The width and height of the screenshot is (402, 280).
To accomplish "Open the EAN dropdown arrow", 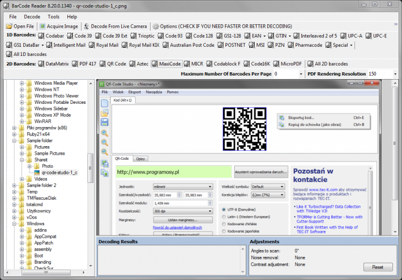I will click(264, 36).
